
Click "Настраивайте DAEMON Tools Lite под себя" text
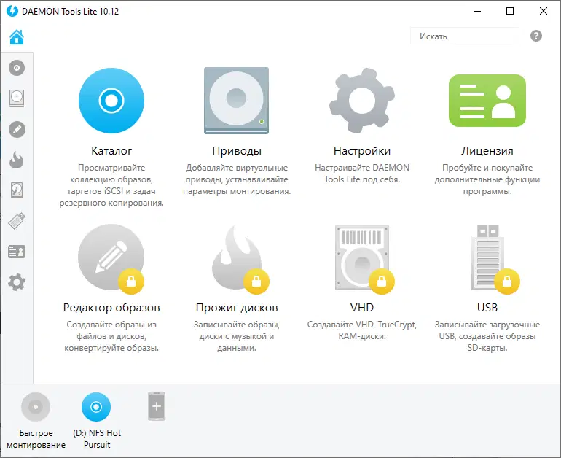361,174
